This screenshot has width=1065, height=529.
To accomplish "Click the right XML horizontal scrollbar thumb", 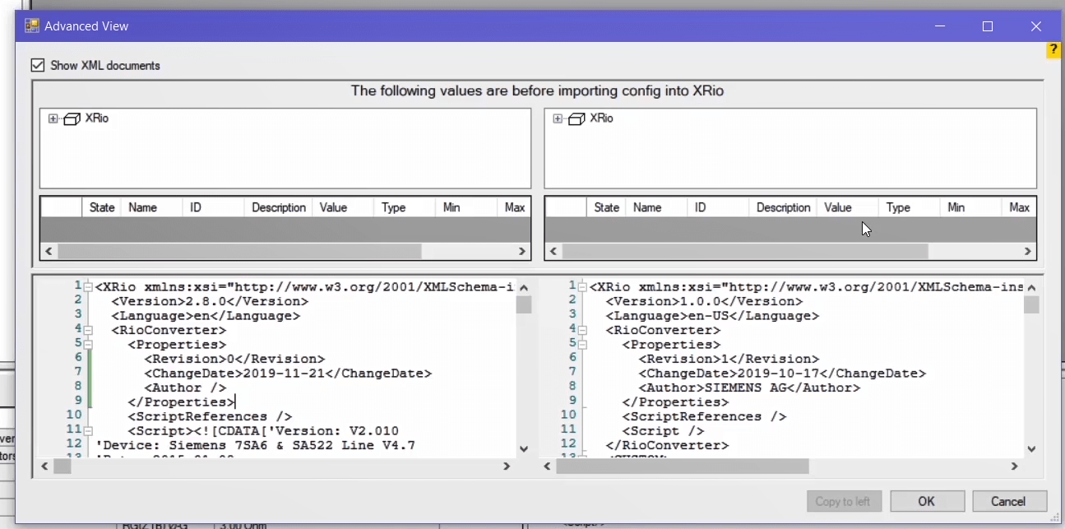I will point(682,466).
